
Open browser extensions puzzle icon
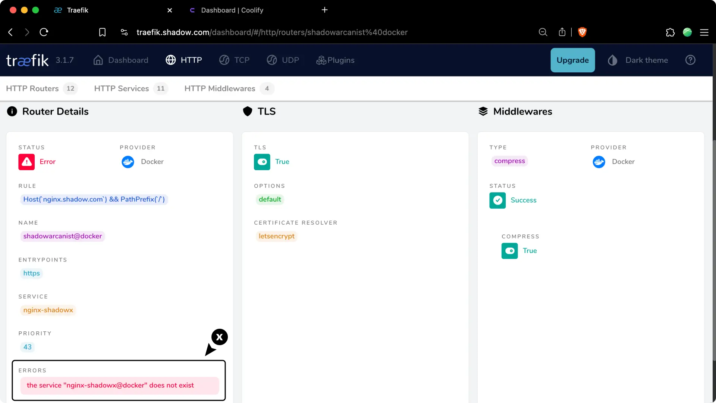670,32
